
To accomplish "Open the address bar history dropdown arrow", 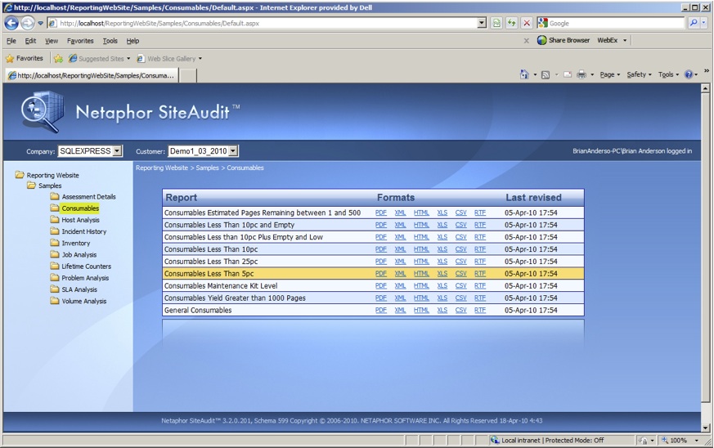I will point(483,23).
